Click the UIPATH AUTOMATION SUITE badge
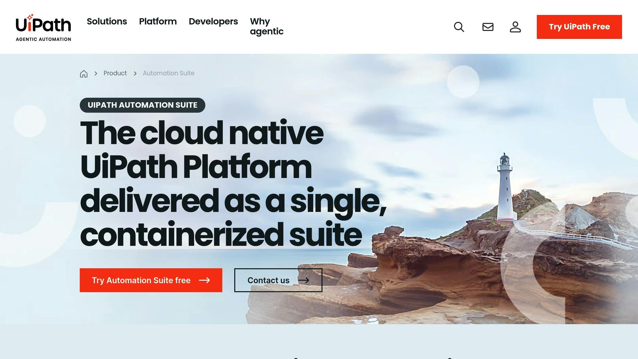638x359 pixels. [142, 105]
